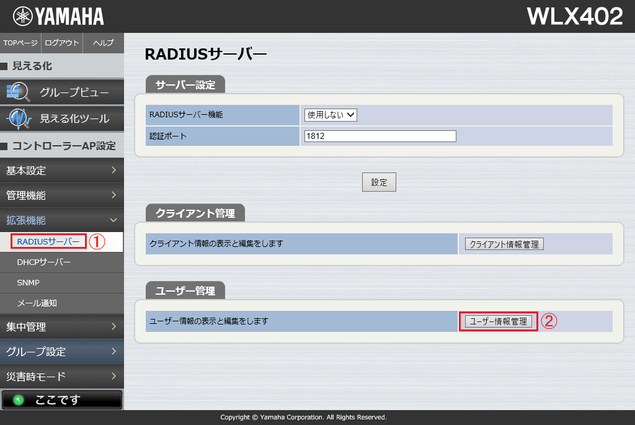This screenshot has width=635, height=425.
Task: Open クライアント情報管理
Action: 504,244
